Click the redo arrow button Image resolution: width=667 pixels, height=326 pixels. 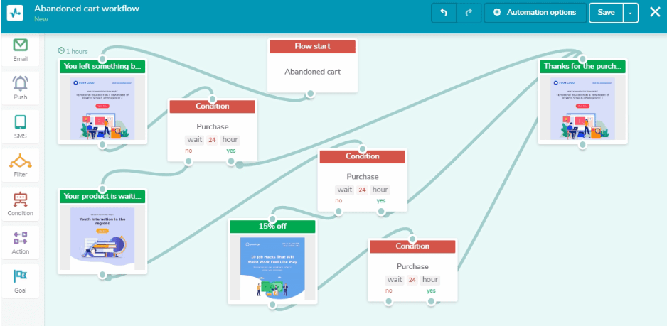(x=468, y=13)
